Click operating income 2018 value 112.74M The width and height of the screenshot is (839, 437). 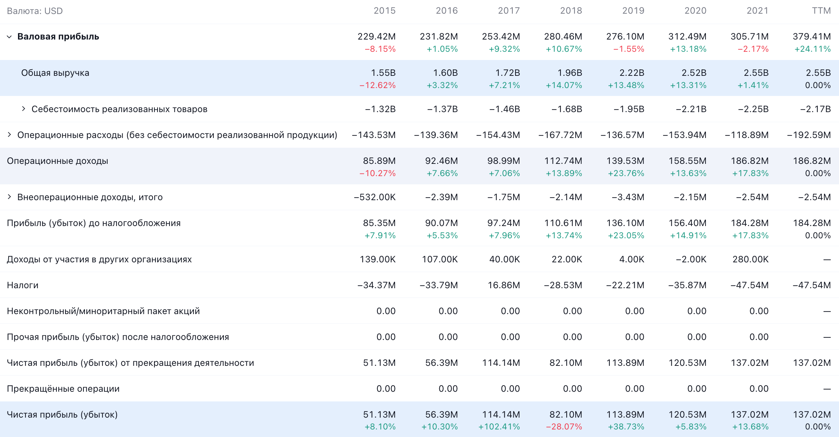[563, 161]
